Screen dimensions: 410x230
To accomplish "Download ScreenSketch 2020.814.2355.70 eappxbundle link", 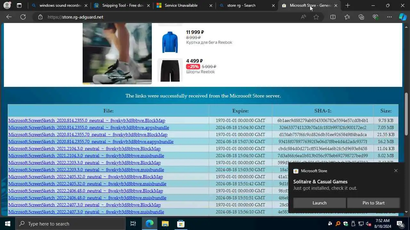I will [91, 142].
